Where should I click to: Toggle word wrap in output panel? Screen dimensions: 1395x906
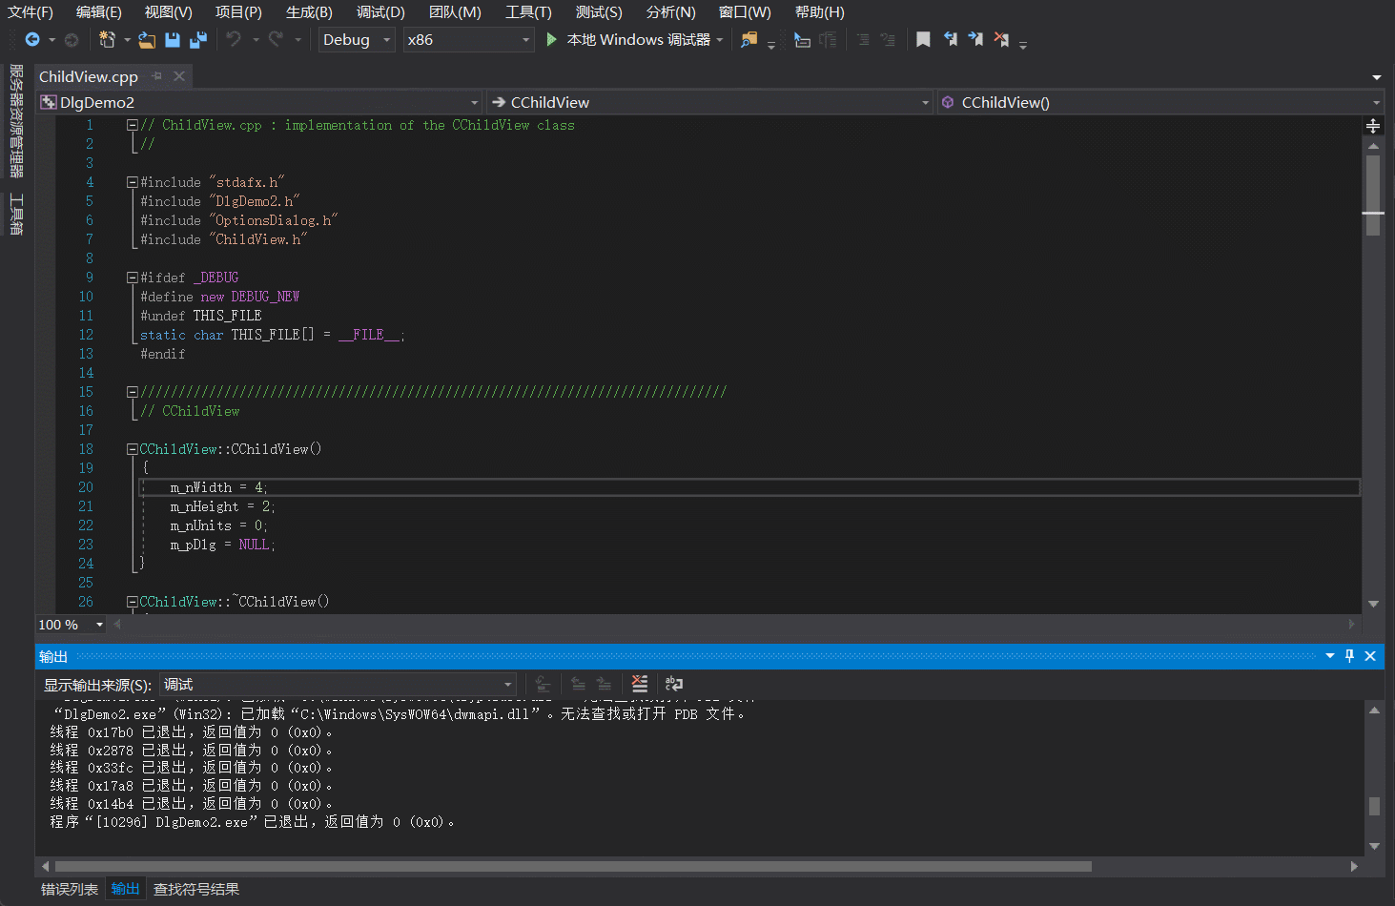click(x=674, y=684)
